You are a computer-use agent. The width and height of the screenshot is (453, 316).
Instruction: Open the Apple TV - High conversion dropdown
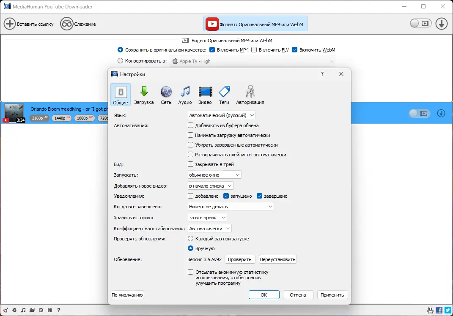click(253, 61)
